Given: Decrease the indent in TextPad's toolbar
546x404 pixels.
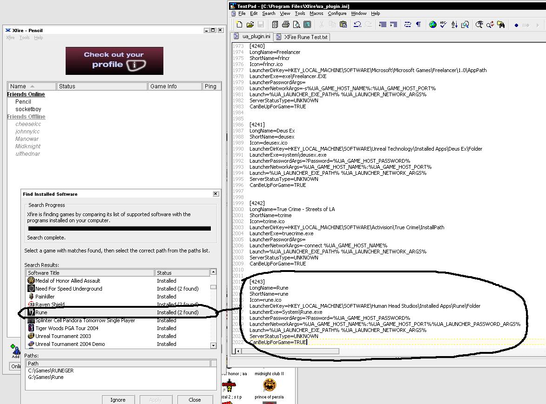Looking at the screenshot, I should point(382,24).
